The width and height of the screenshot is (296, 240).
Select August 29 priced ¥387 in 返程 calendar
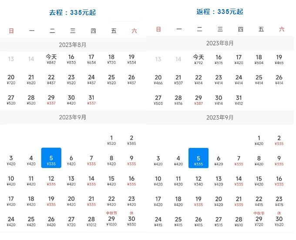coord(198,100)
